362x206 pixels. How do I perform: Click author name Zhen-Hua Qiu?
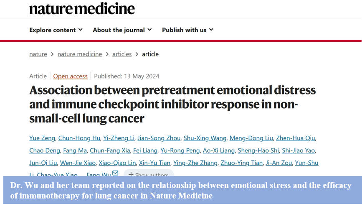296,138
